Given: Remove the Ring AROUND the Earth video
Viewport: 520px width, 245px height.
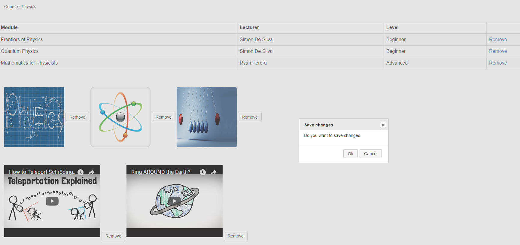Looking at the screenshot, I should coord(236,236).
